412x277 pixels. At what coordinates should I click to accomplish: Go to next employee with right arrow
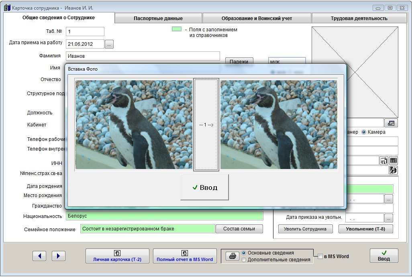click(59, 256)
